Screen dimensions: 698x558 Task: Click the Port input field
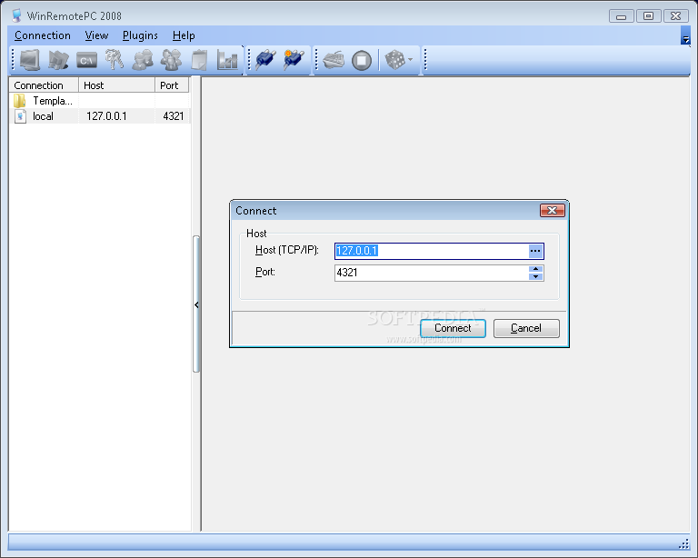click(431, 273)
